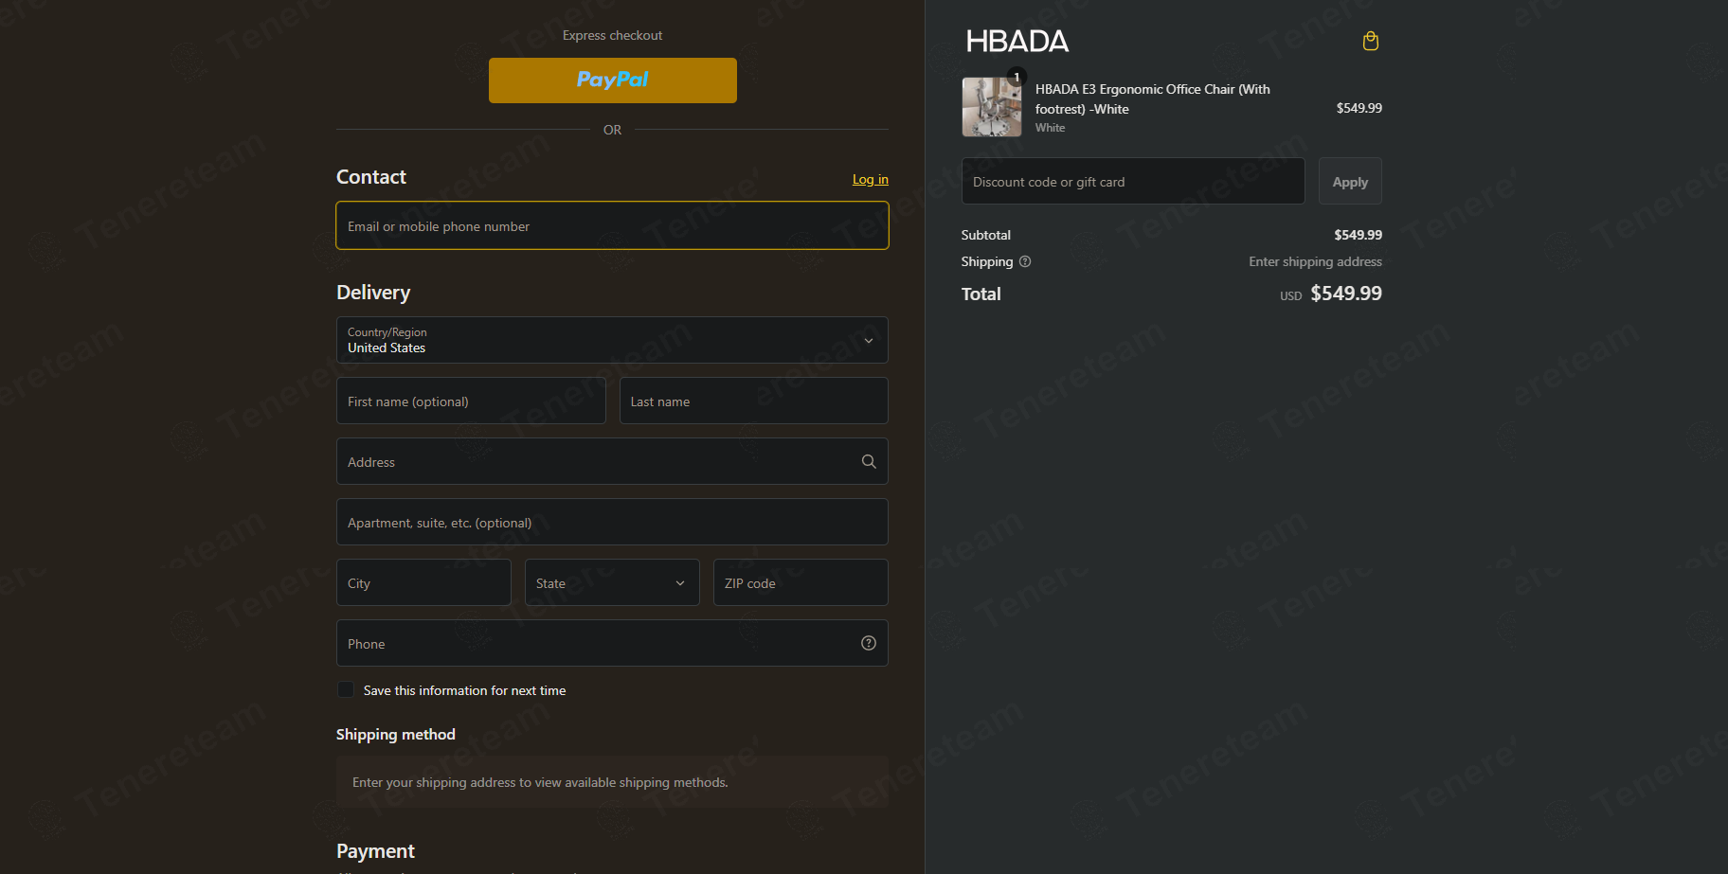The image size is (1728, 874).
Task: Click the 'Payment' section heading
Action: tap(375, 850)
